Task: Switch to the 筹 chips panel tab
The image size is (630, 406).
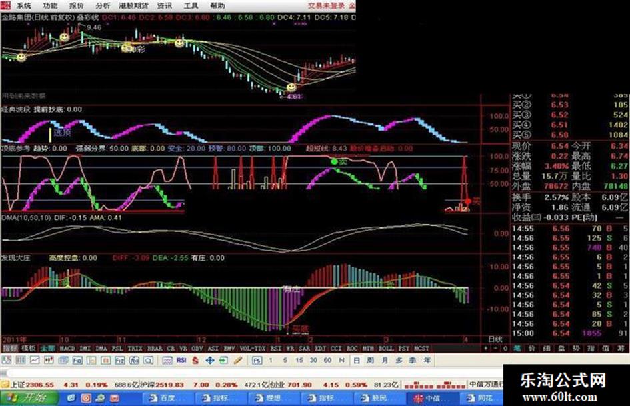Action: point(621,349)
